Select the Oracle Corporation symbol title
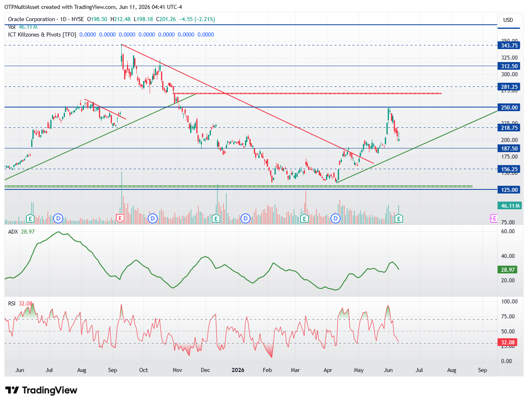Image resolution: width=528 pixels, height=404 pixels. point(32,19)
